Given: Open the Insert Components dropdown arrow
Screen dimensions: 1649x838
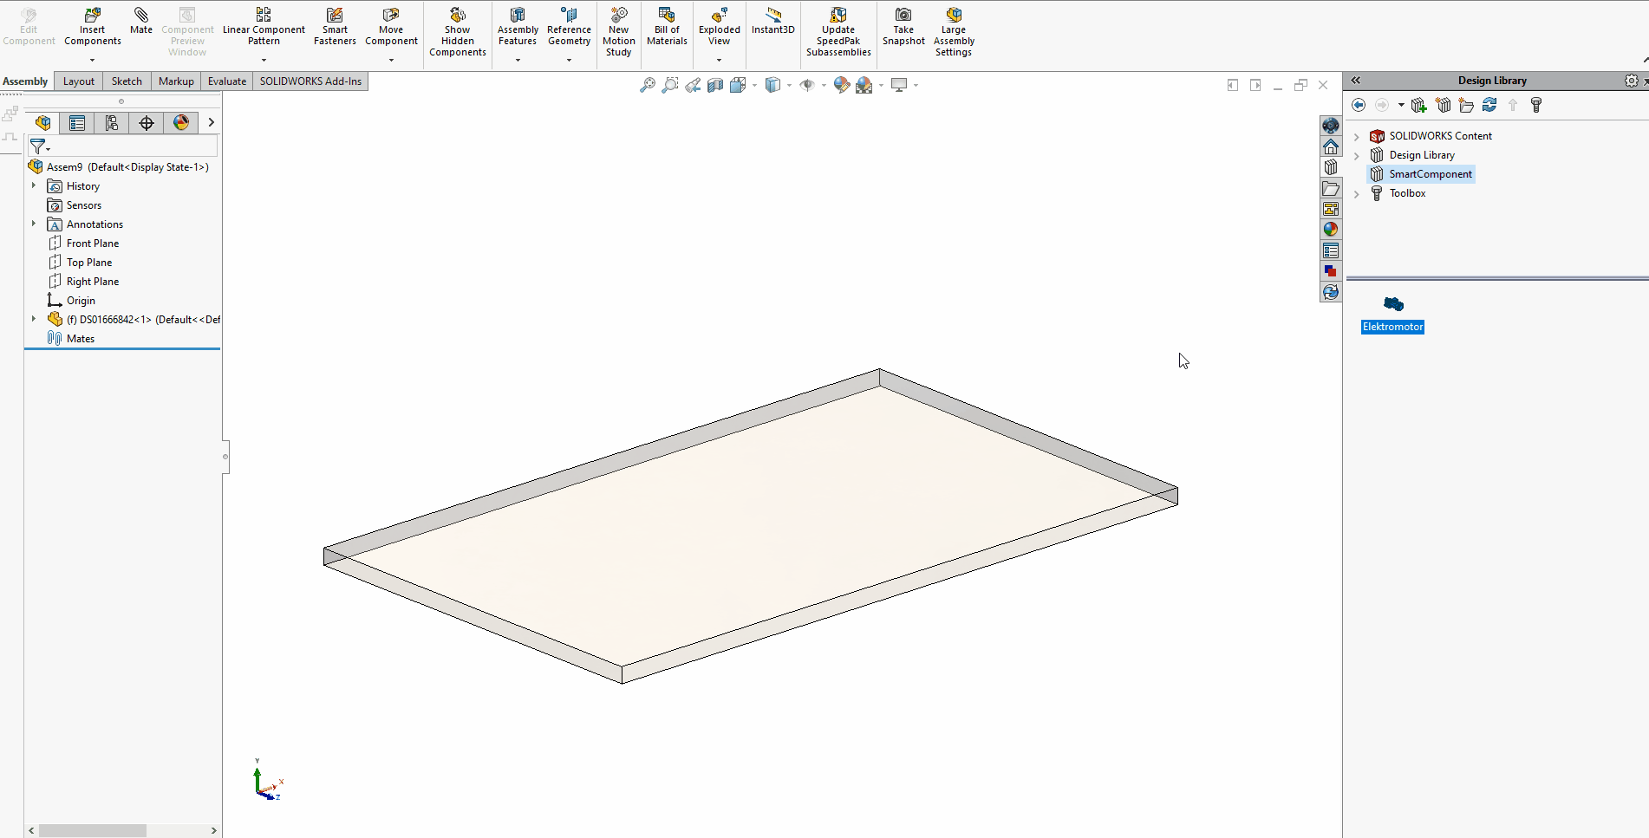Looking at the screenshot, I should click(x=92, y=60).
